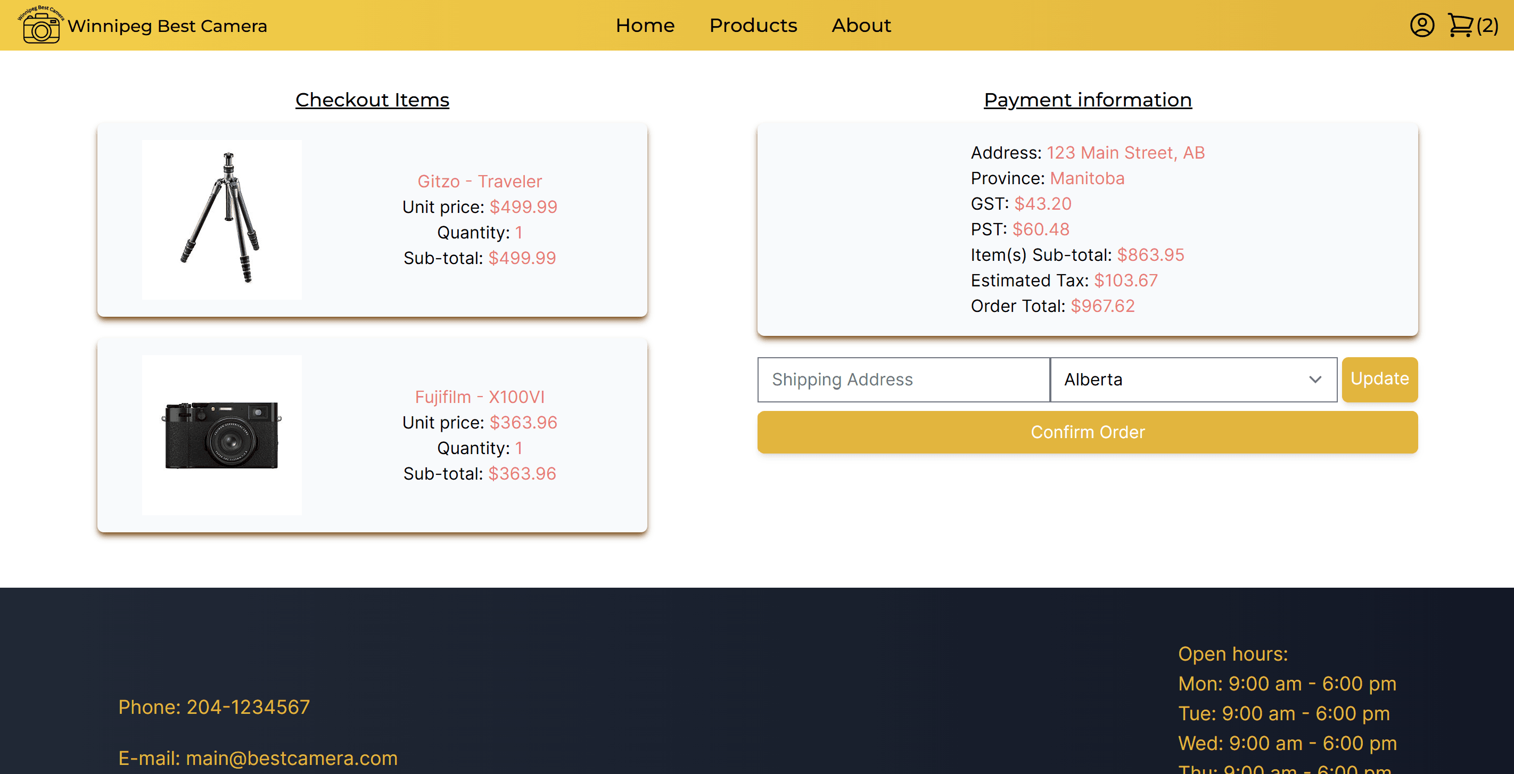Click the dropdown chevron arrow beside Alberta
The image size is (1514, 774).
(x=1315, y=380)
